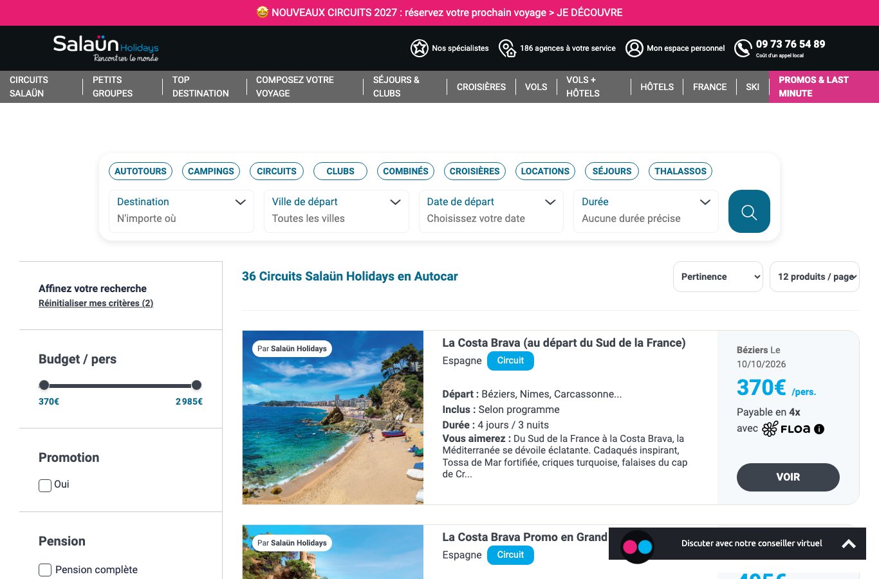
Task: Click the user account profile icon
Action: tap(634, 48)
